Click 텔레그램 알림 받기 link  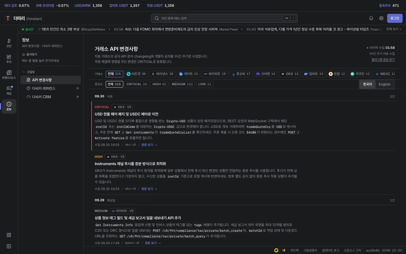tap(383, 60)
